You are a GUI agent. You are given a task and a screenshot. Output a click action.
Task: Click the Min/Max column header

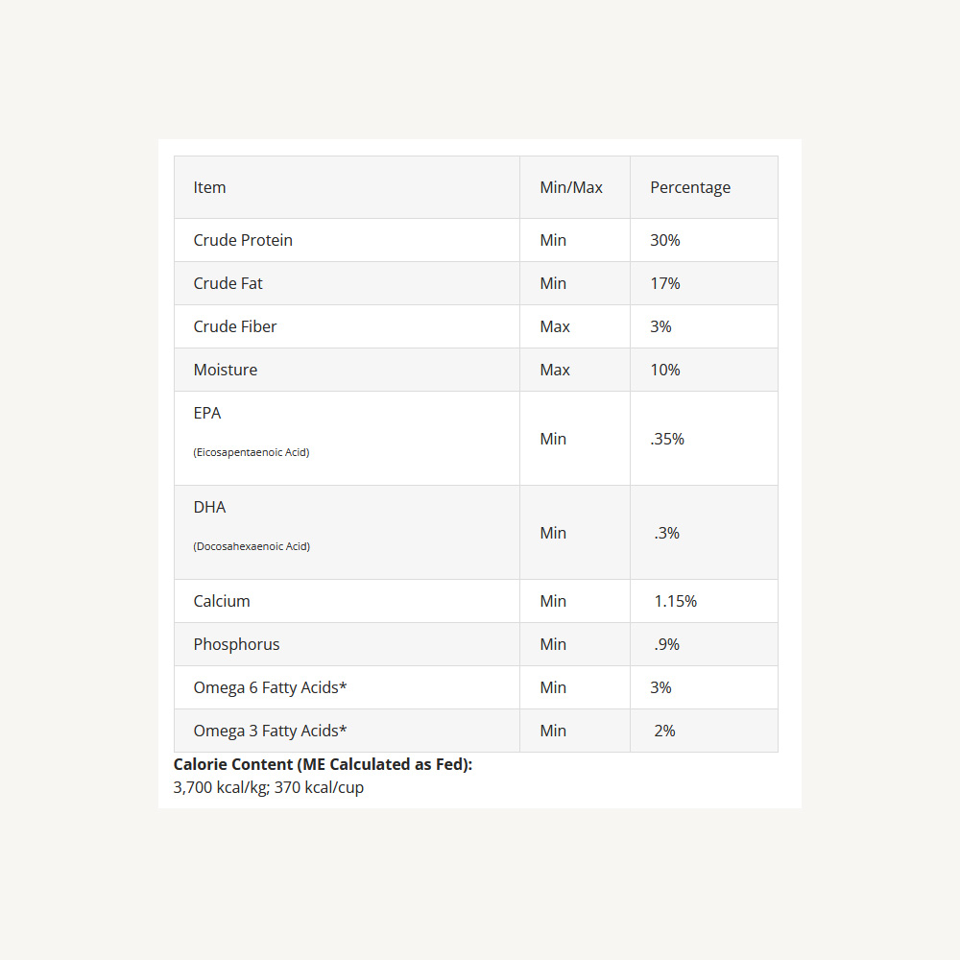571,187
